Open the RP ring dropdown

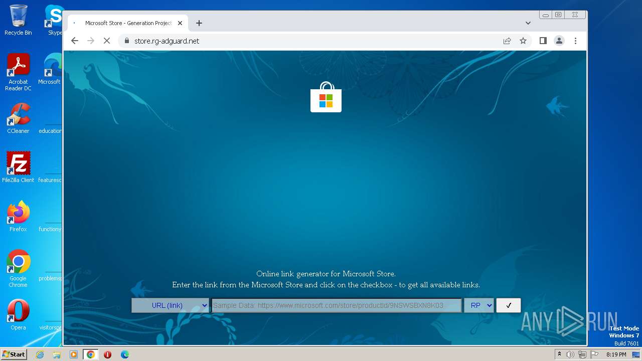click(x=479, y=305)
